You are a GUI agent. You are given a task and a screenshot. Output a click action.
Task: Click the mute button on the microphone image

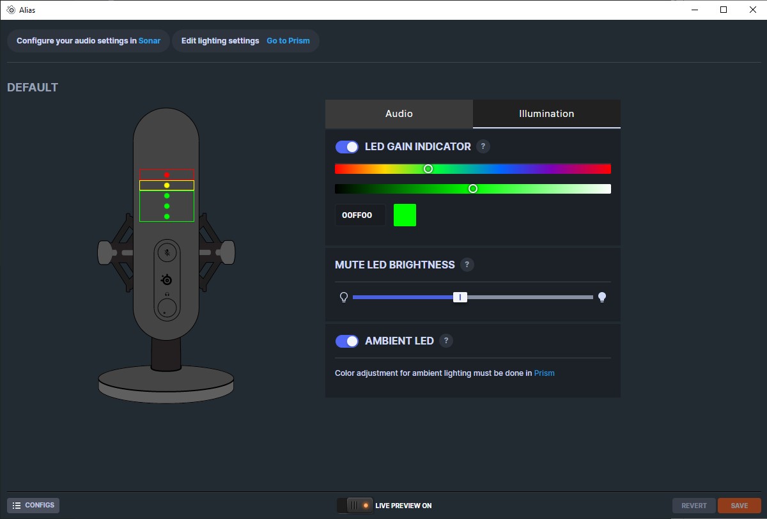click(167, 252)
